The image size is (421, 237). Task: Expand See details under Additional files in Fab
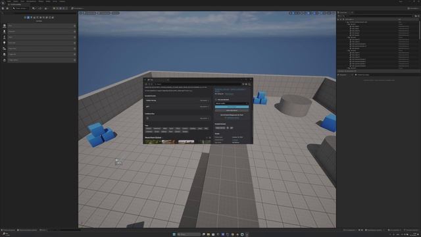[x=204, y=118]
